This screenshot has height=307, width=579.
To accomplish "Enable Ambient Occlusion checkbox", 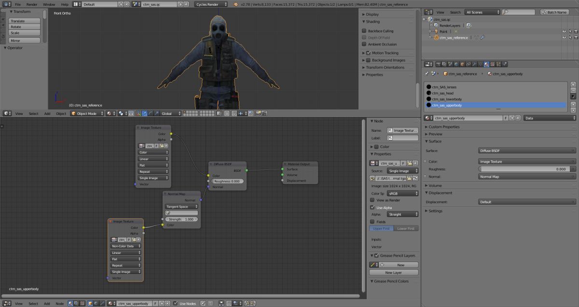I will point(364,44).
